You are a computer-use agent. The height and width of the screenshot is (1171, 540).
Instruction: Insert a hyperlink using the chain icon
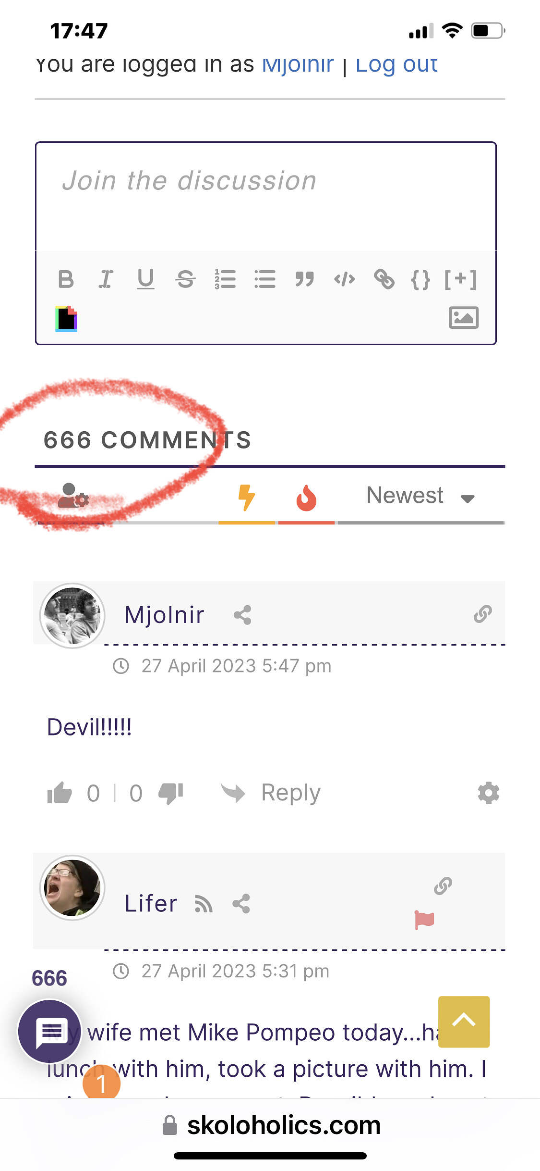[384, 279]
